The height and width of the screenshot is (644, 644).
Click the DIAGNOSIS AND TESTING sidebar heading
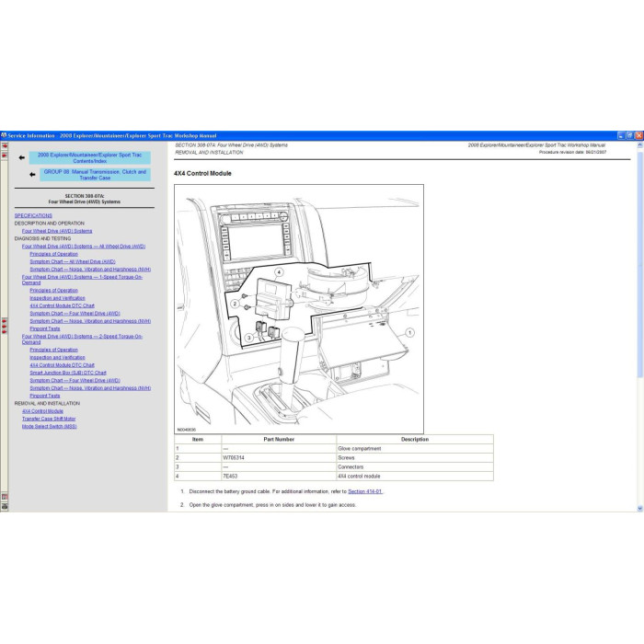coord(42,238)
